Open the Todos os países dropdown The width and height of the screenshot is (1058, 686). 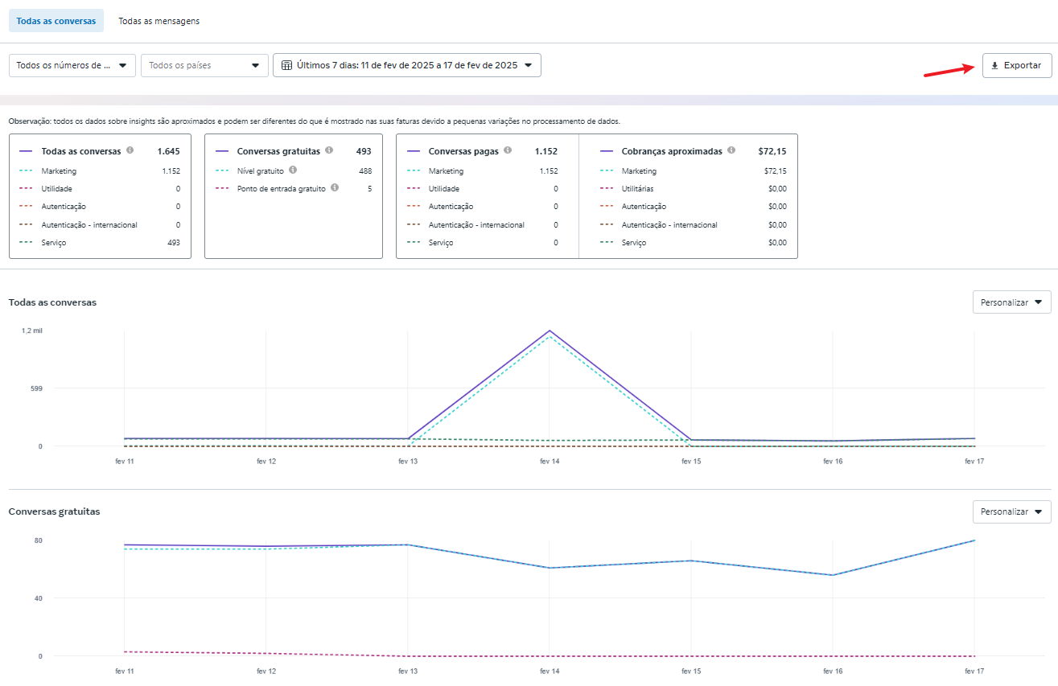pyautogui.click(x=204, y=65)
